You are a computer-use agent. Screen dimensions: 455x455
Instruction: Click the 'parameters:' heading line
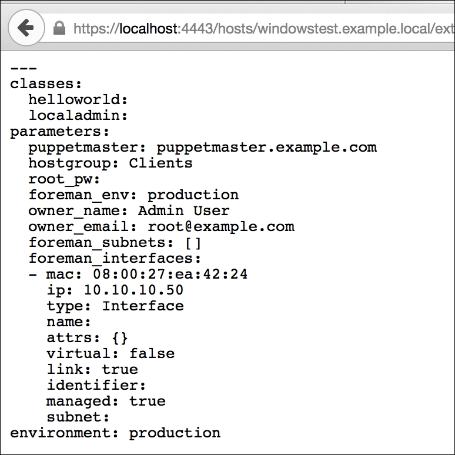(60, 131)
